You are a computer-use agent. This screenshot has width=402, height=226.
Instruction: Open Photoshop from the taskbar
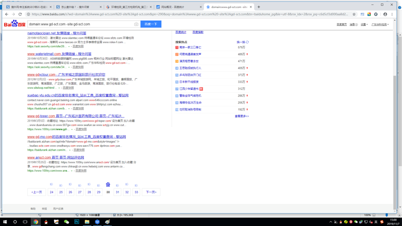[77, 222]
